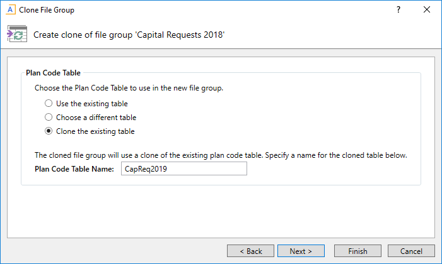Go to previous step with Back button
This screenshot has width=442, height=264.
(250, 251)
